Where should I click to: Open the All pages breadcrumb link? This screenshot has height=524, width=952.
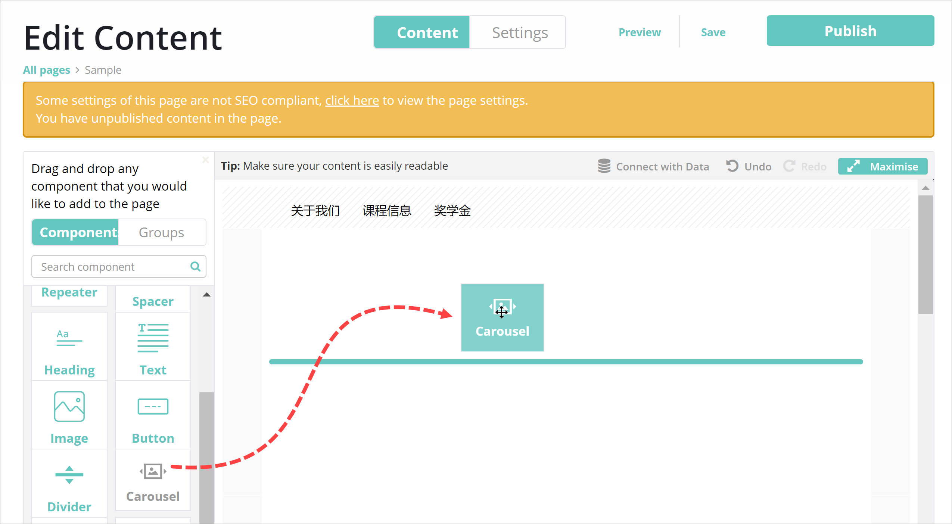[x=47, y=70]
